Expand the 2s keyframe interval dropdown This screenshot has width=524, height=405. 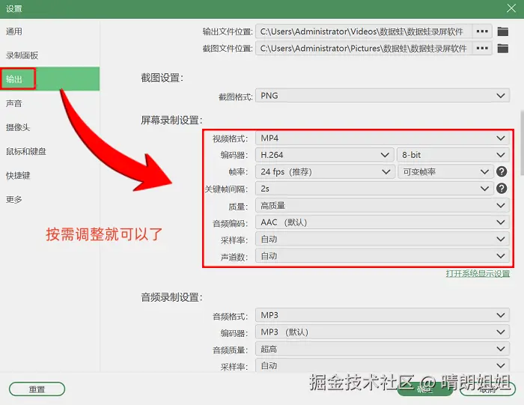click(374, 189)
